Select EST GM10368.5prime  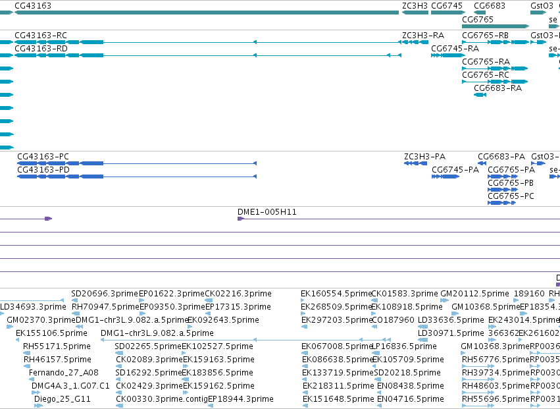pos(486,307)
